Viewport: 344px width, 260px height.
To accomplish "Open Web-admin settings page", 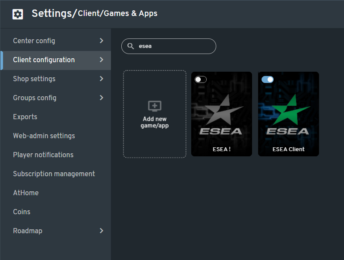I will point(56,136).
